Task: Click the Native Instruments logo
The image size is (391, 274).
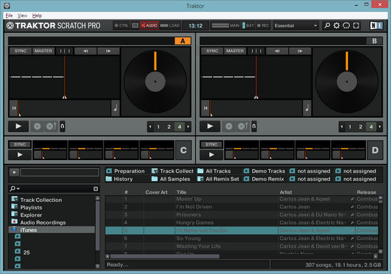Action: click(x=375, y=26)
